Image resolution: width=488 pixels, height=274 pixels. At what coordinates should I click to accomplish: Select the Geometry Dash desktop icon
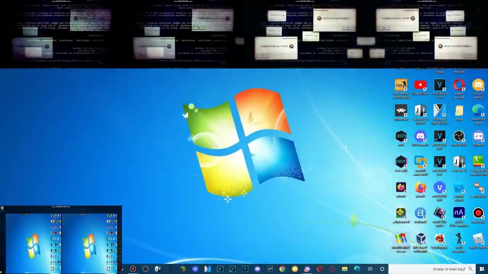tap(401, 215)
